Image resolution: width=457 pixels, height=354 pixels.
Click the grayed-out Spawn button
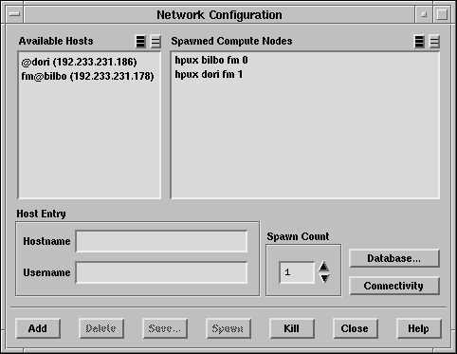[x=228, y=328]
